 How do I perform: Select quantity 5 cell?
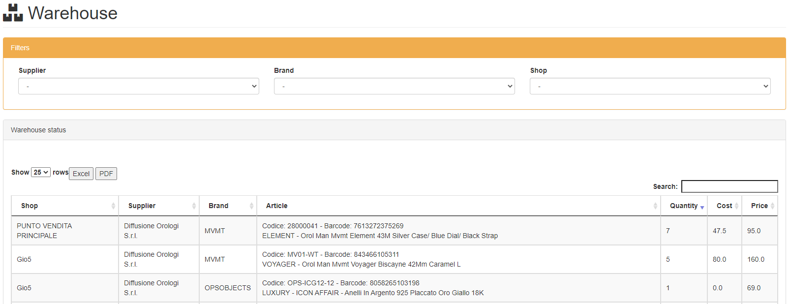[684, 259]
